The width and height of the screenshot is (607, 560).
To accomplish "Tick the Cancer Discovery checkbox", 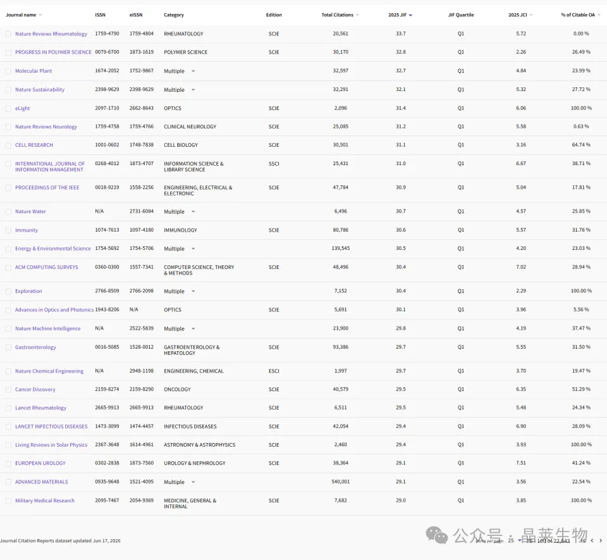I will point(8,390).
